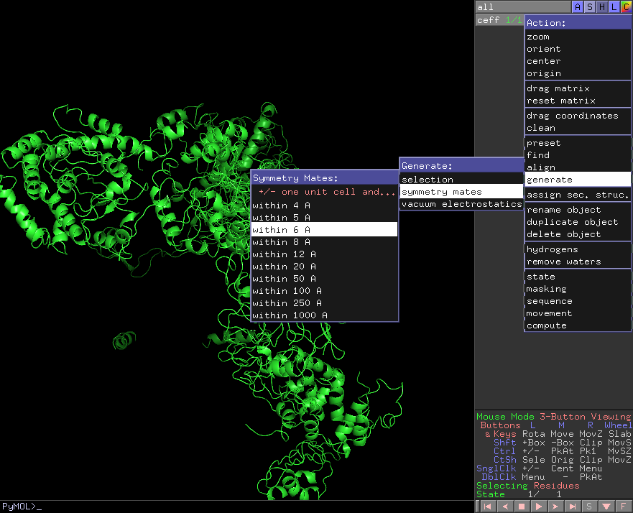Step back one frame in playback

pyautogui.click(x=504, y=507)
